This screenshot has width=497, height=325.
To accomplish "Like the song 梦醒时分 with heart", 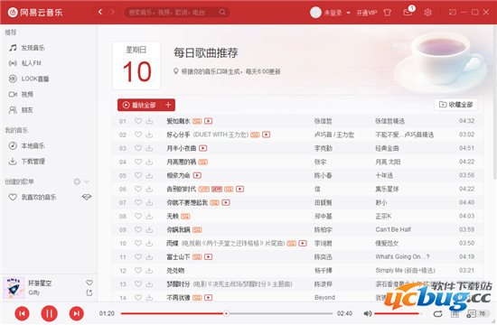I will (x=138, y=284).
